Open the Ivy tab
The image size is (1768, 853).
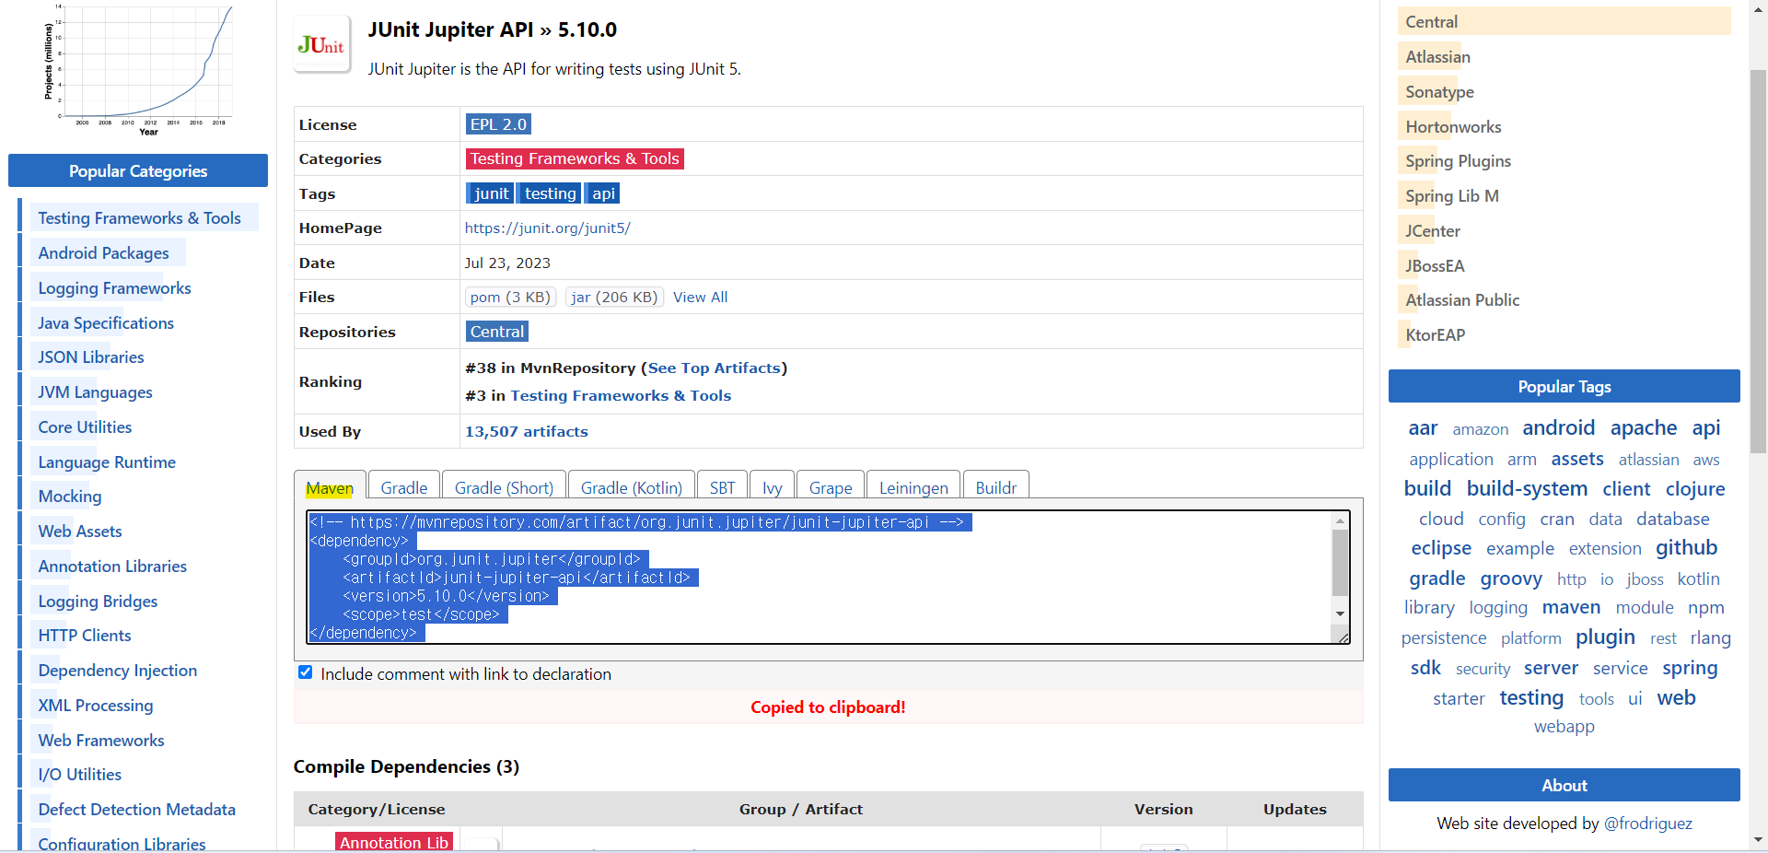[773, 486]
